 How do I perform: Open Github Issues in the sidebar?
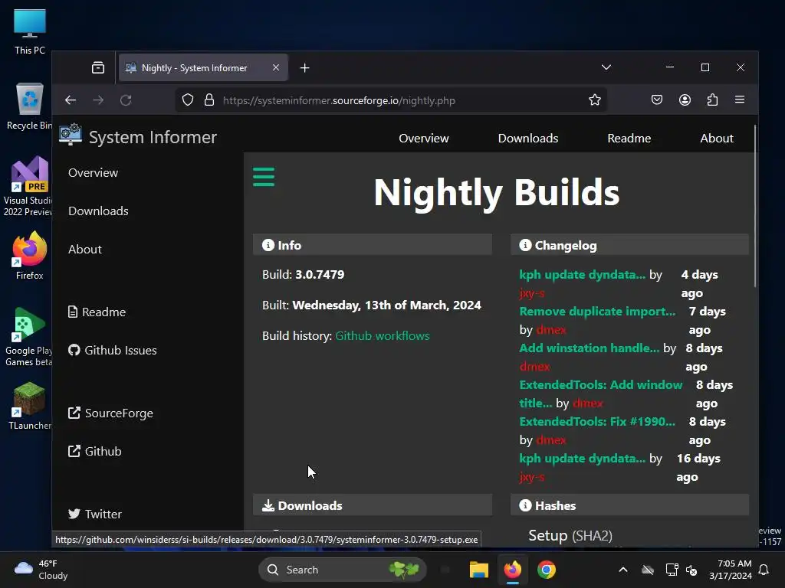(113, 351)
